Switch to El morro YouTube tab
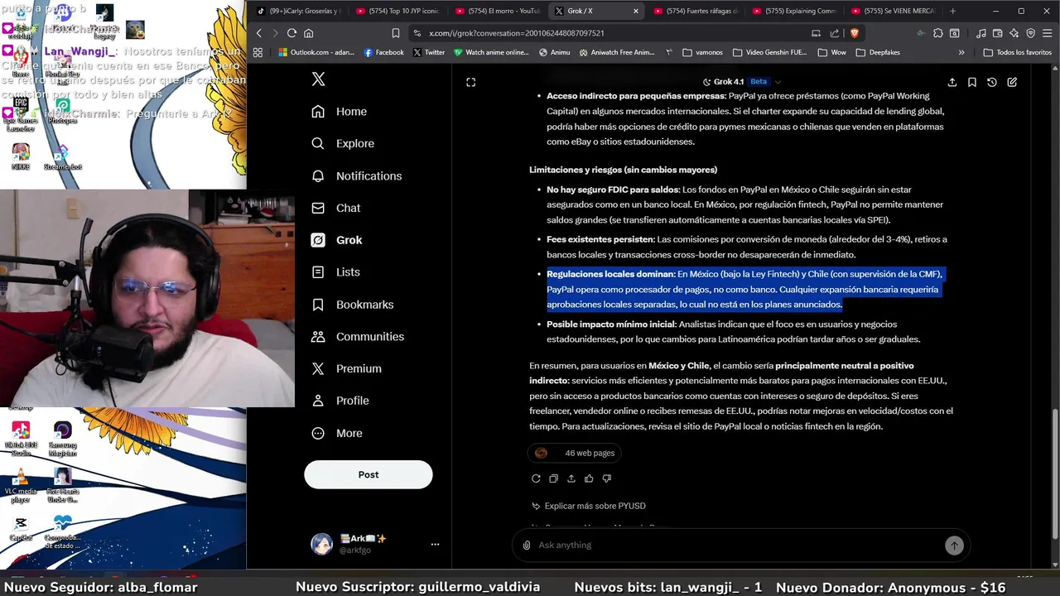 pyautogui.click(x=496, y=11)
